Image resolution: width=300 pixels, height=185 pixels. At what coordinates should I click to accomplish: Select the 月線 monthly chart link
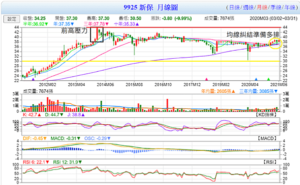262,8
